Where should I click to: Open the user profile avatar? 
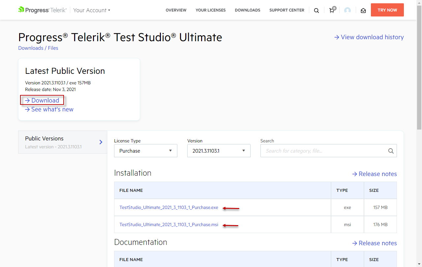tap(347, 10)
